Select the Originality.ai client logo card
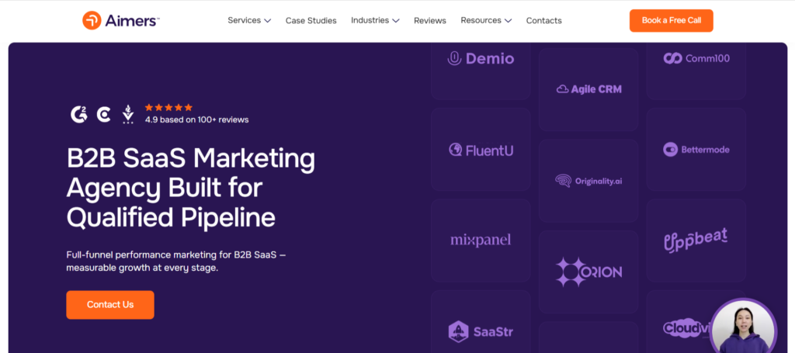Image resolution: width=795 pixels, height=353 pixels. (588, 181)
